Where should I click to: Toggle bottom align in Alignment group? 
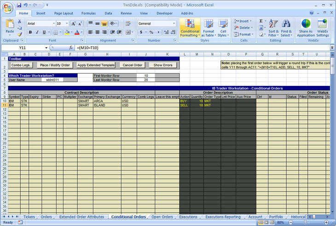pyautogui.click(x=104, y=23)
